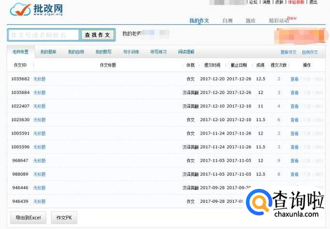Screen dimensions: 330x229
Task: Go to the 题库 navigation item
Action: coord(251,21)
